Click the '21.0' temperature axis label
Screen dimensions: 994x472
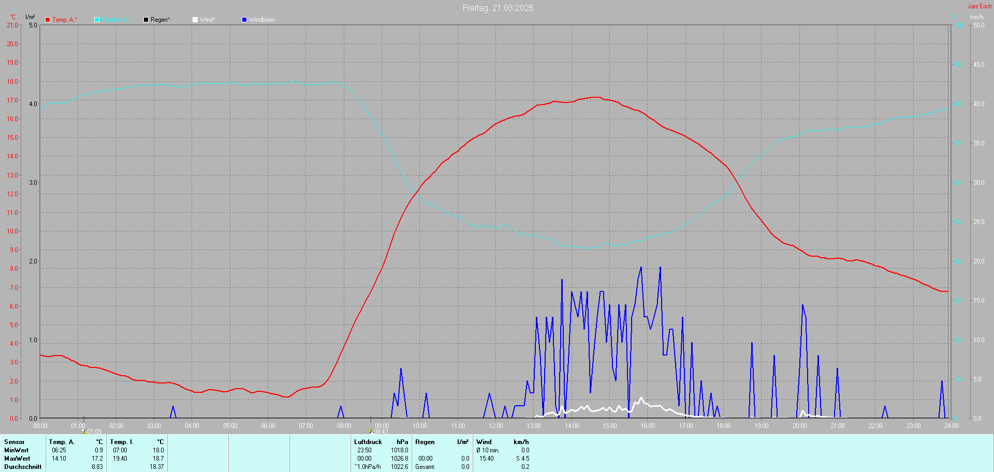(12, 25)
